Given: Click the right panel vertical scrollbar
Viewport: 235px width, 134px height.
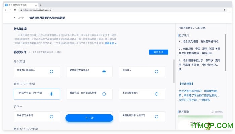Looking at the screenshot, I should 226,52.
